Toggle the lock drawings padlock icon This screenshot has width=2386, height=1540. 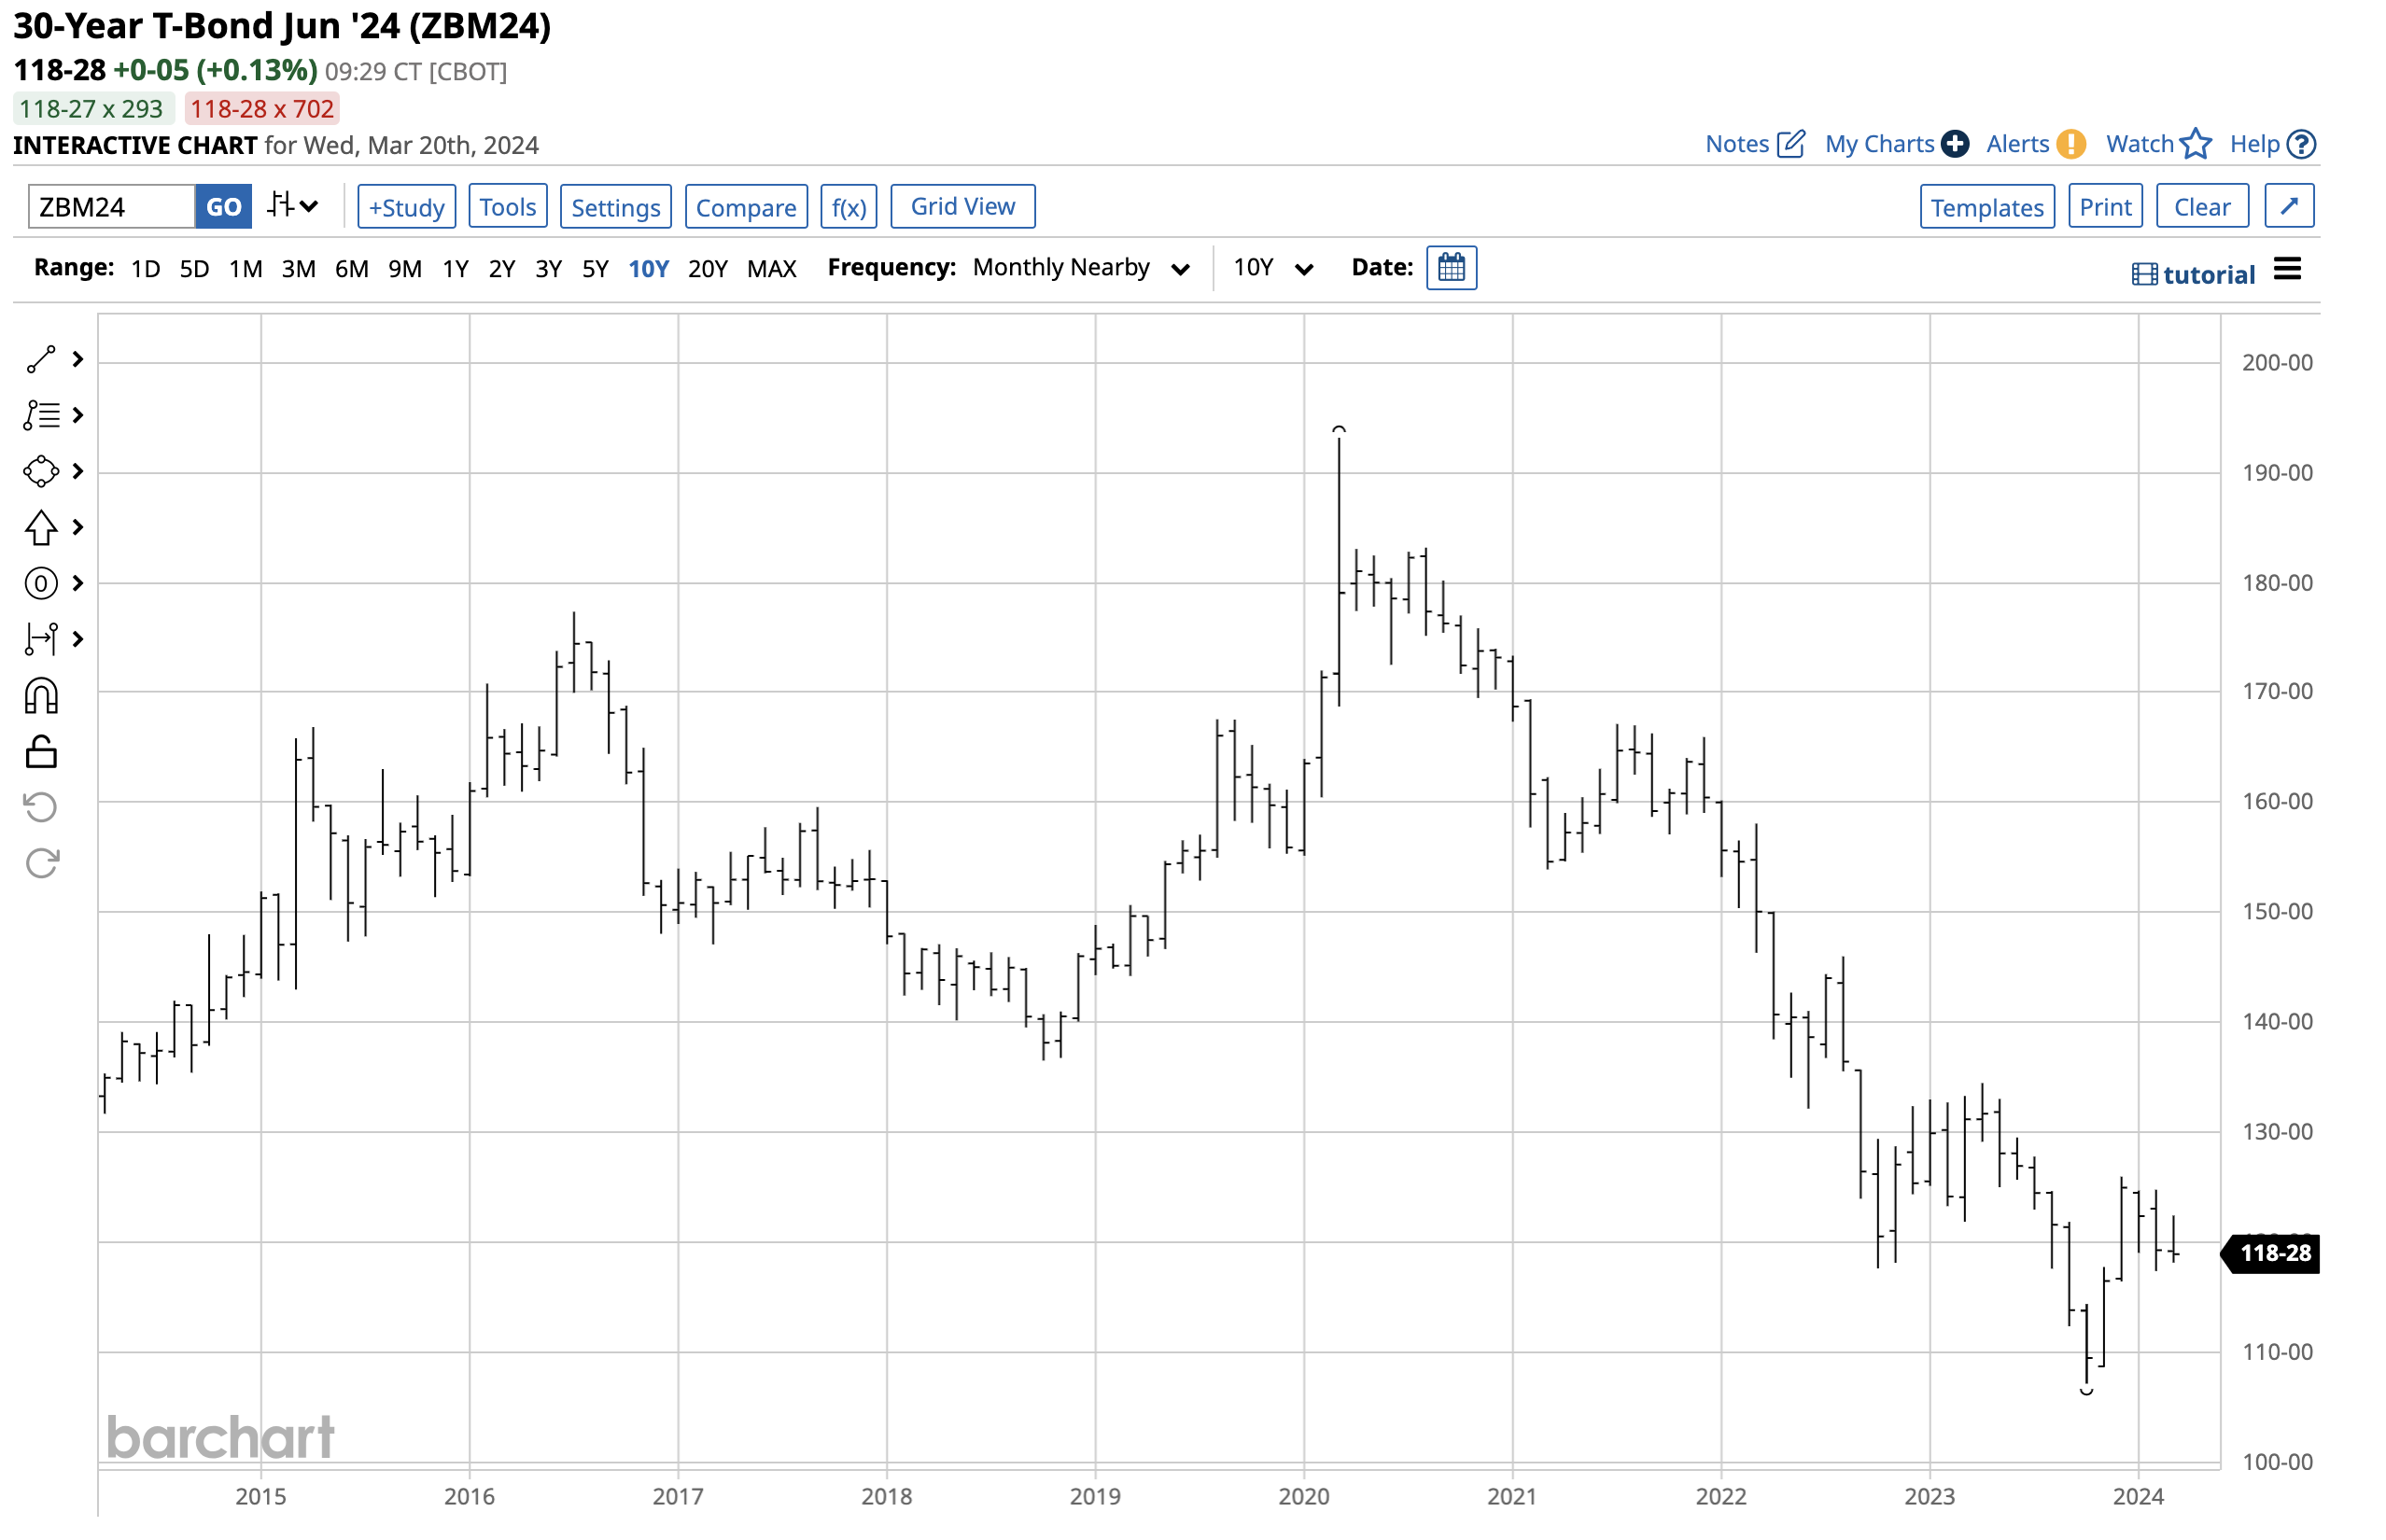tap(41, 752)
